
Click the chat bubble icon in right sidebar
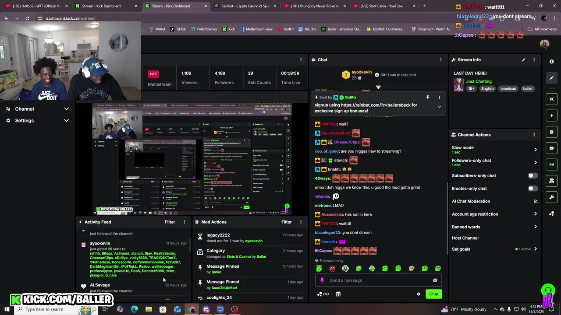(551, 148)
